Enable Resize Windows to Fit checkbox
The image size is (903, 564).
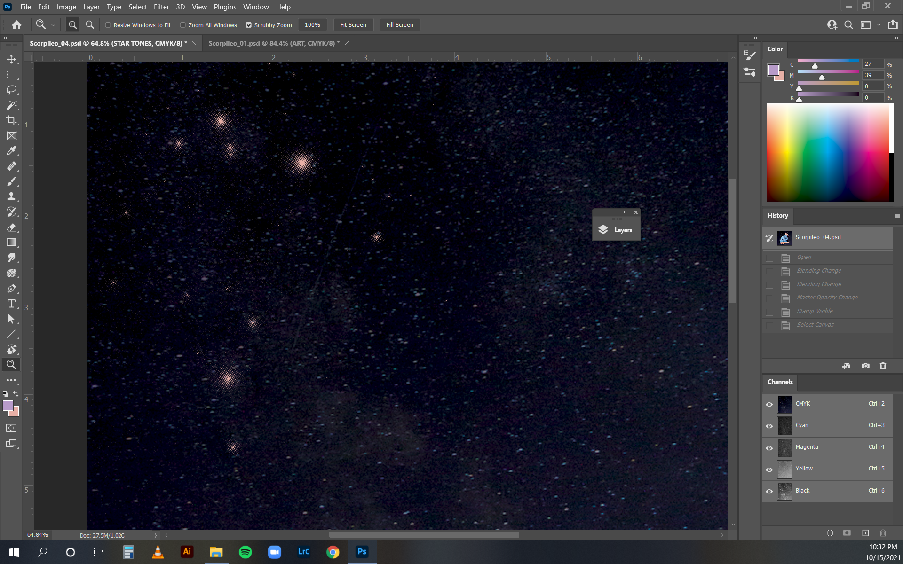pos(108,25)
